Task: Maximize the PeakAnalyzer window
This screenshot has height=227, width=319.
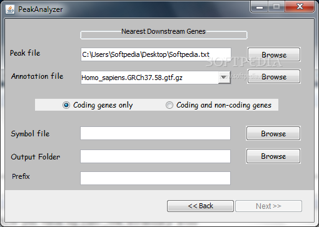Action: click(x=276, y=7)
